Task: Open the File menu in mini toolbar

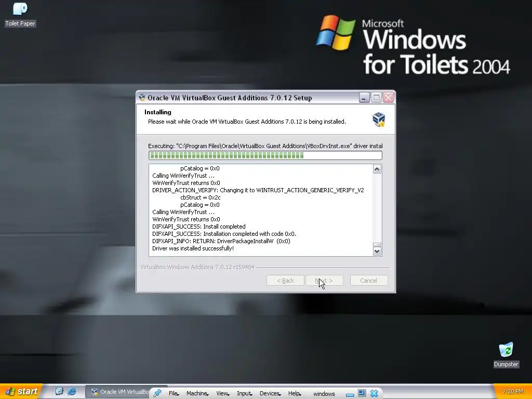Action: coord(174,393)
